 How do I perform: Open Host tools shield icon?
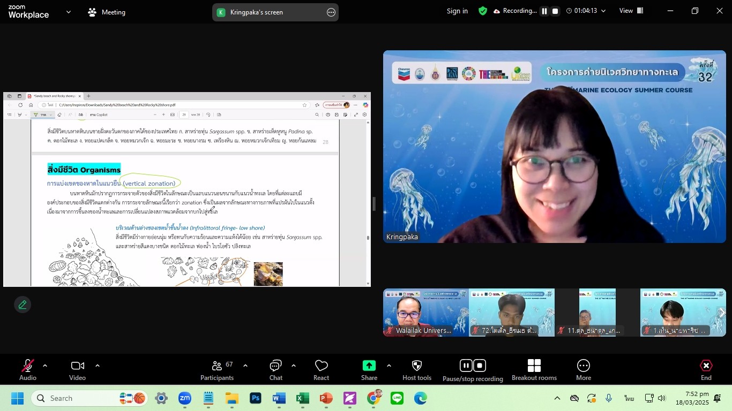(x=416, y=366)
